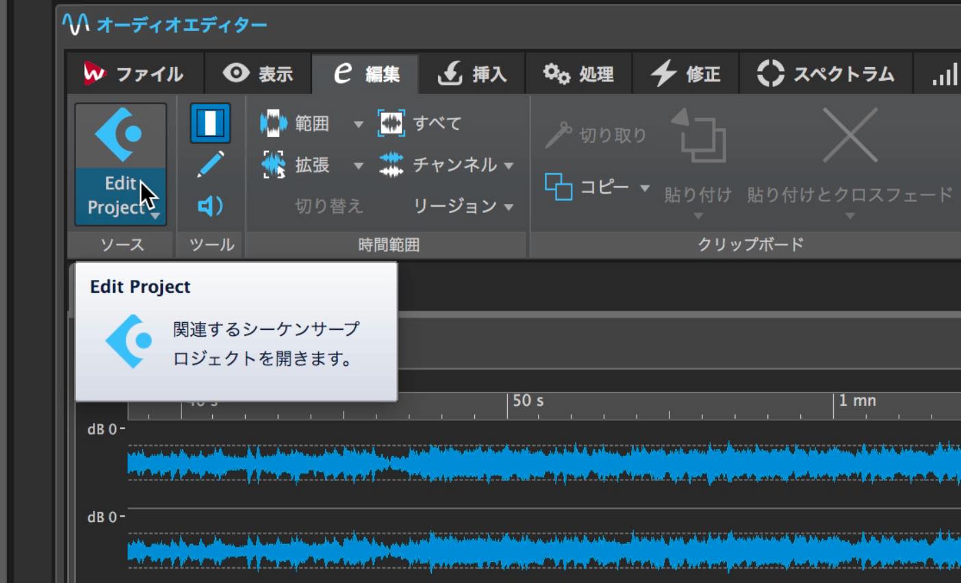Click the コピー copy button
Screen dimensions: 961x583
pos(587,187)
